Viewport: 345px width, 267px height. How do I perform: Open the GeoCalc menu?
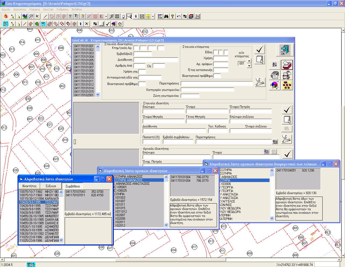tap(48, 9)
